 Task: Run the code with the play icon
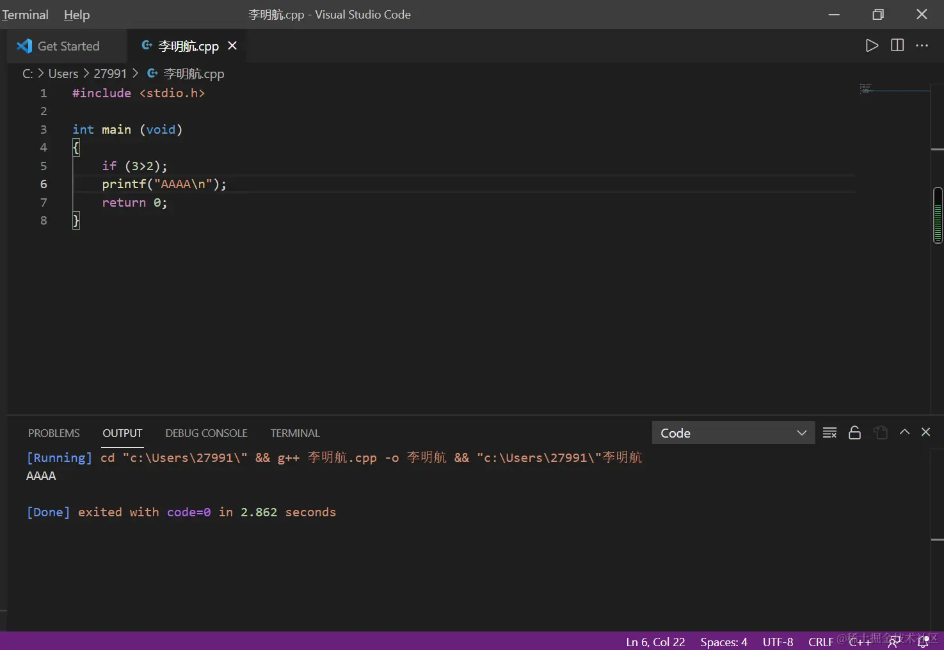coord(872,45)
